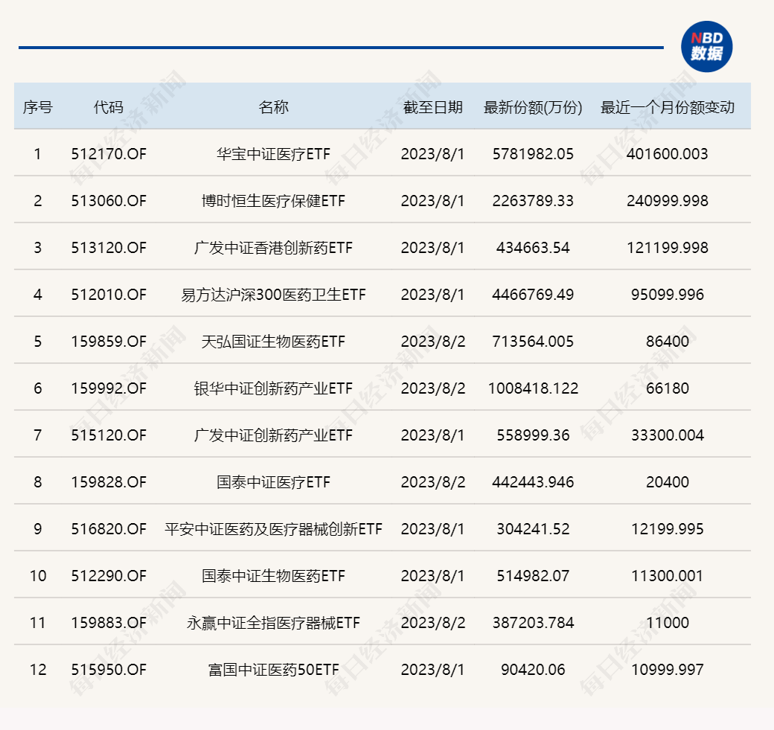Click date 2023/8/1 in row 512170.OF
774x730 pixels.
(433, 154)
